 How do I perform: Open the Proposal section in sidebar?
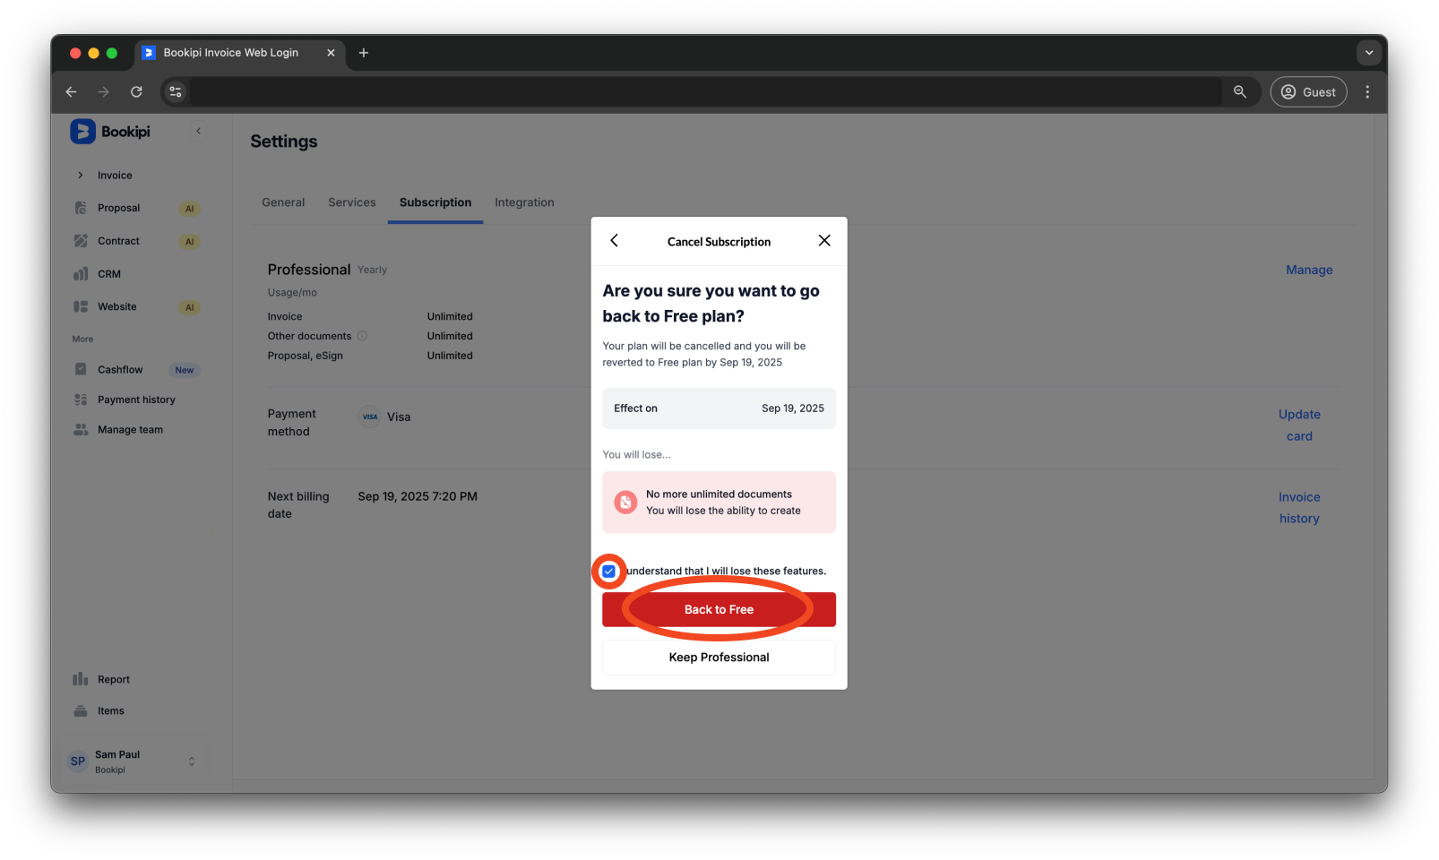(x=82, y=208)
